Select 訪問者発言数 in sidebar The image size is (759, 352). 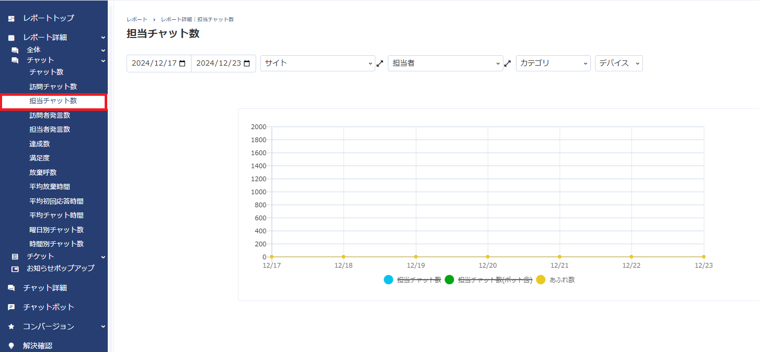coord(49,115)
